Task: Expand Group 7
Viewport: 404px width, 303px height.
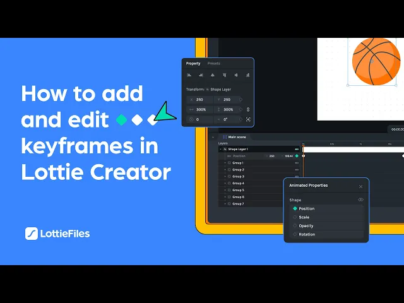Action: 225,204
